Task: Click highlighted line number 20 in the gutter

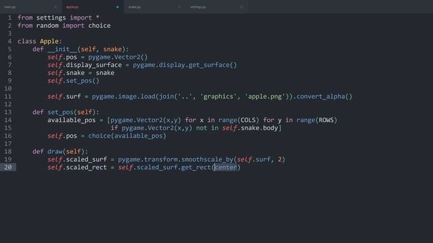Action: coord(7,167)
